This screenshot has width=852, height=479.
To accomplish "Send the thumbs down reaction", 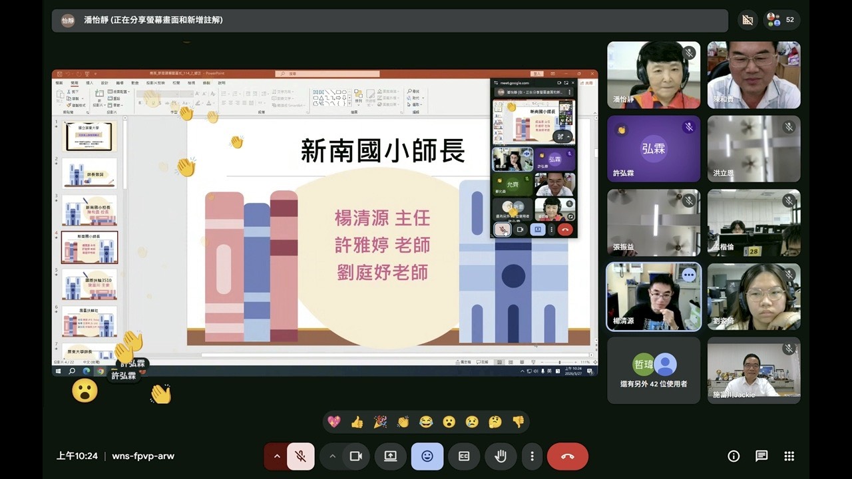I will [518, 422].
